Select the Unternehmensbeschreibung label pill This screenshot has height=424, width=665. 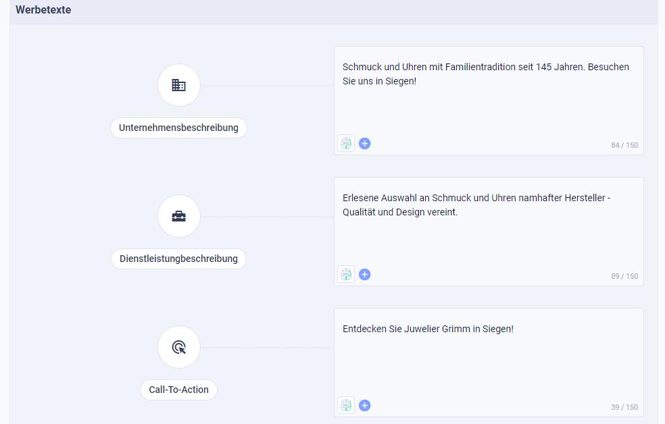click(178, 128)
